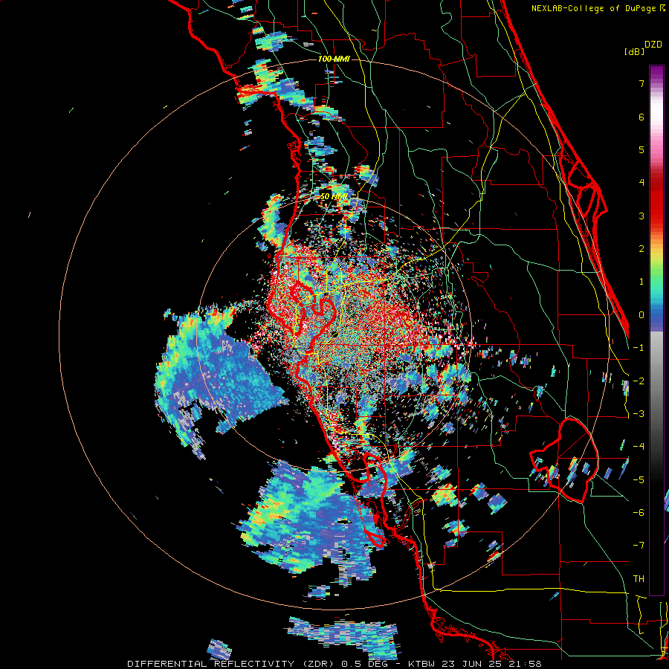Click the TH threshold label on legend
This screenshot has height=669, width=669.
coord(639,579)
